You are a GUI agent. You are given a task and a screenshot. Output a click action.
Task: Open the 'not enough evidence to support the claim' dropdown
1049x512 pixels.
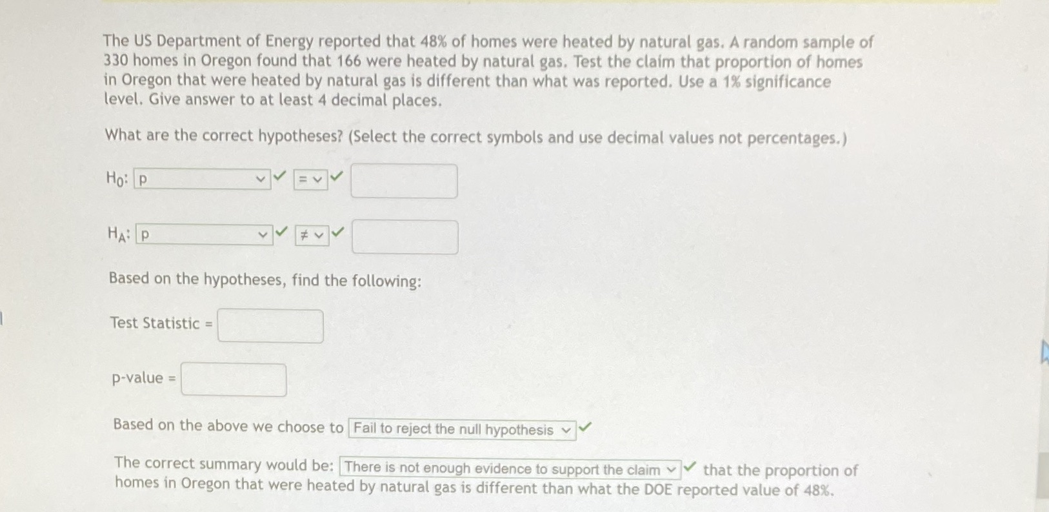[x=510, y=468]
